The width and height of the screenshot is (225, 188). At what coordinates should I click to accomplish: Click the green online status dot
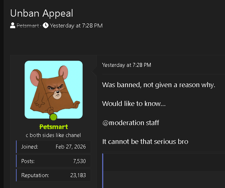53,117
